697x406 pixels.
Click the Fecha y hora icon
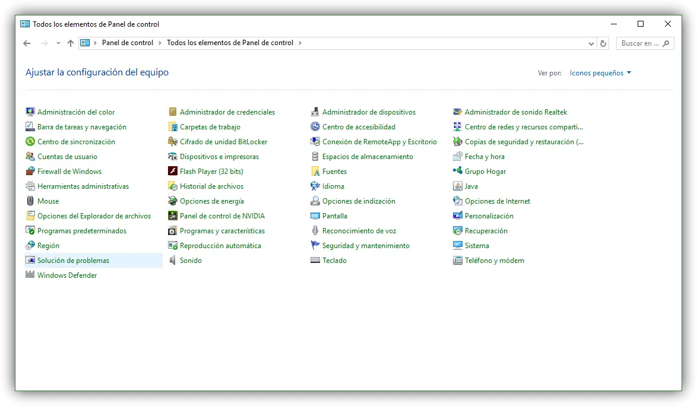pyautogui.click(x=457, y=156)
